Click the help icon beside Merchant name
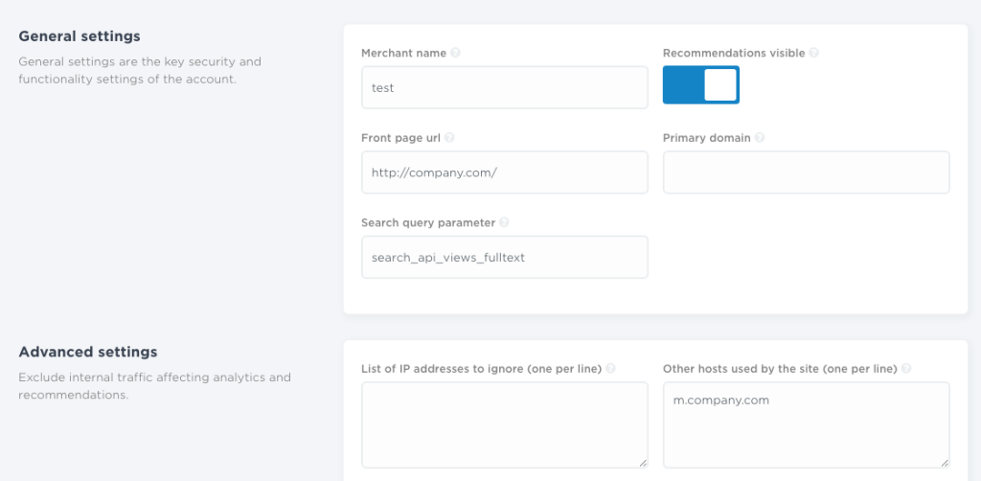The image size is (981, 481). coord(455,54)
